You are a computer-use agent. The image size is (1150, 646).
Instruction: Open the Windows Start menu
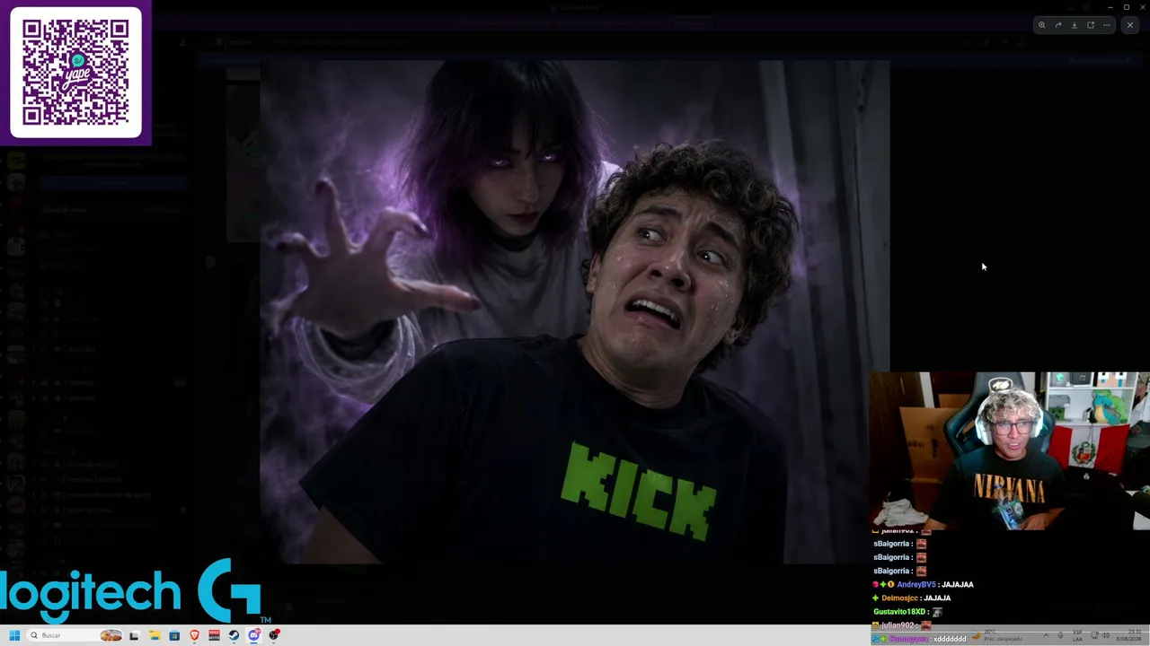pyautogui.click(x=14, y=635)
